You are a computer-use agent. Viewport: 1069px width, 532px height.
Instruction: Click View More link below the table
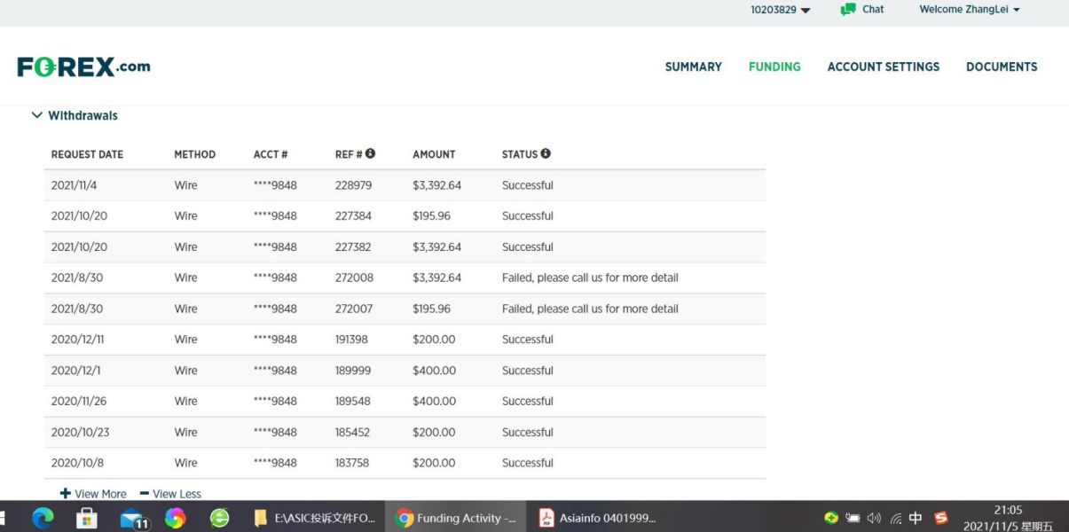pyautogui.click(x=93, y=494)
